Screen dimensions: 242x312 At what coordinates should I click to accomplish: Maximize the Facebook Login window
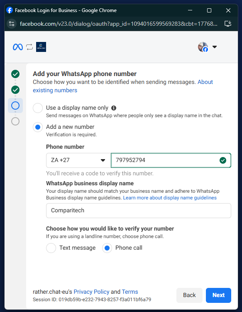209,10
